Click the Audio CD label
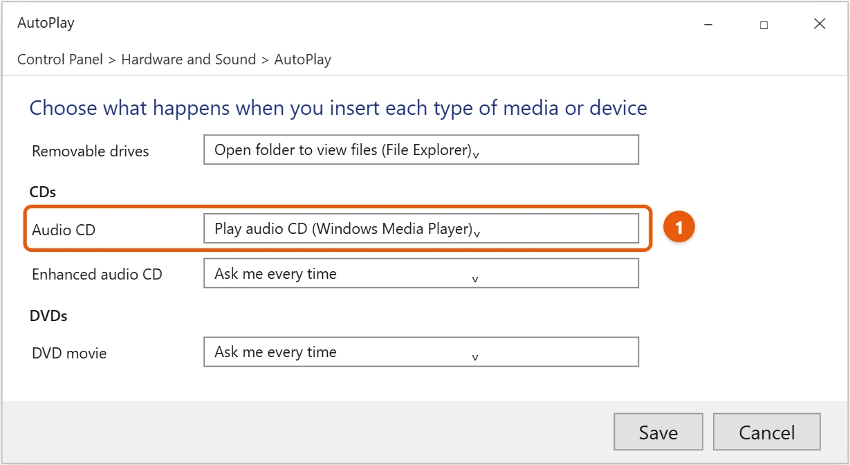850x465 pixels. pyautogui.click(x=64, y=230)
